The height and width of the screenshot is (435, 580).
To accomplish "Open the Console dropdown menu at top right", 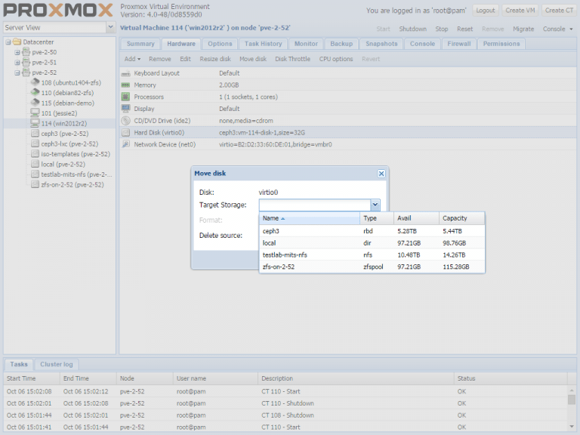I will click(558, 29).
